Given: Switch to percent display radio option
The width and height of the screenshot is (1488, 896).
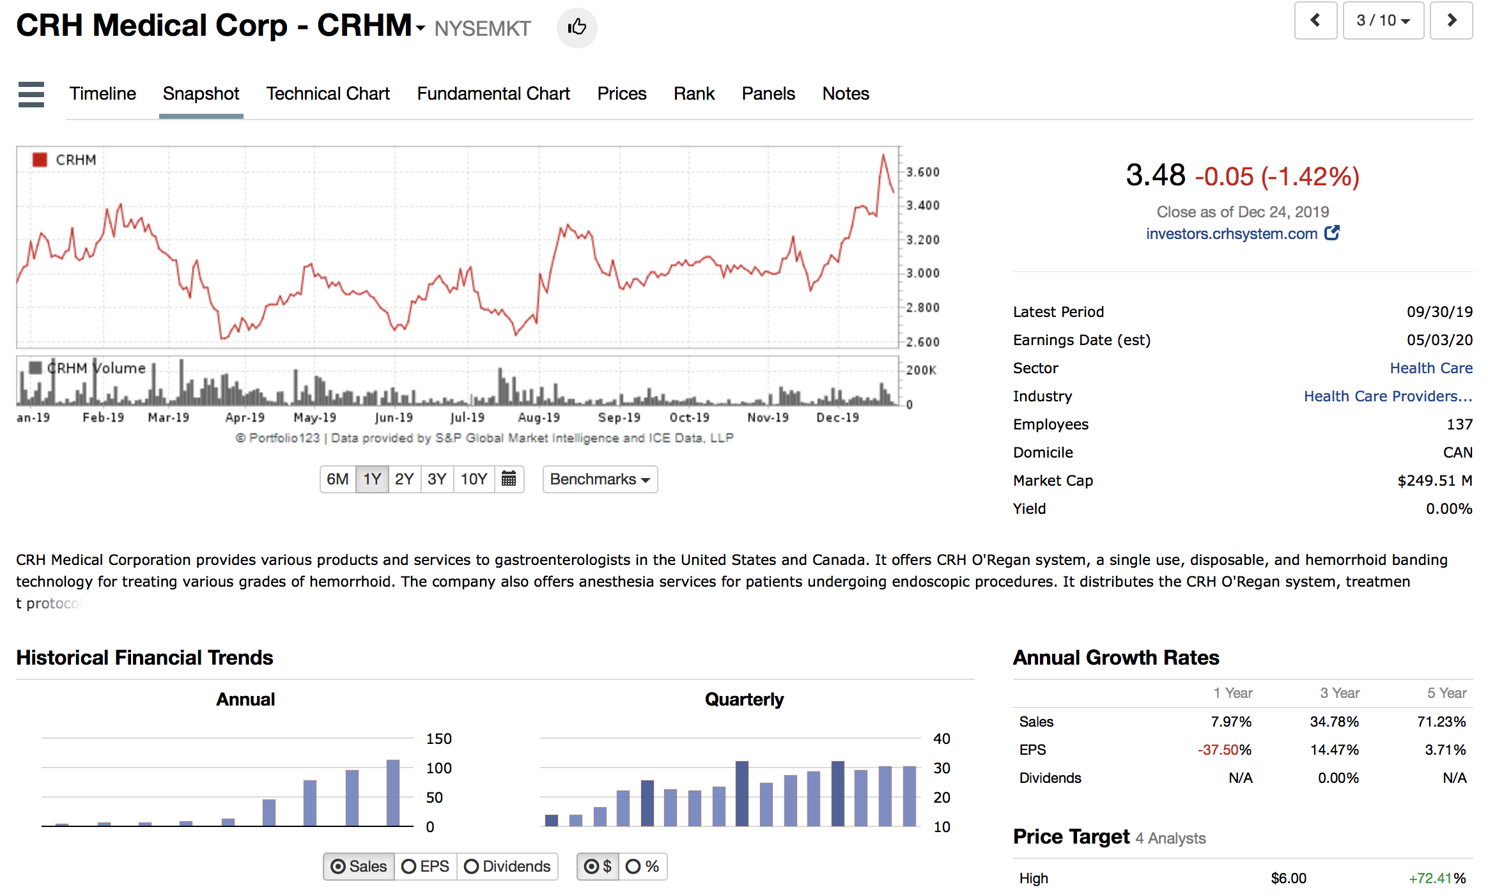Looking at the screenshot, I should 633,867.
